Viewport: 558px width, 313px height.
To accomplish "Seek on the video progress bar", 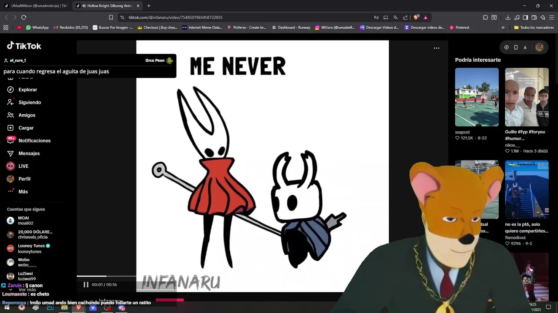I will [x=106, y=276].
